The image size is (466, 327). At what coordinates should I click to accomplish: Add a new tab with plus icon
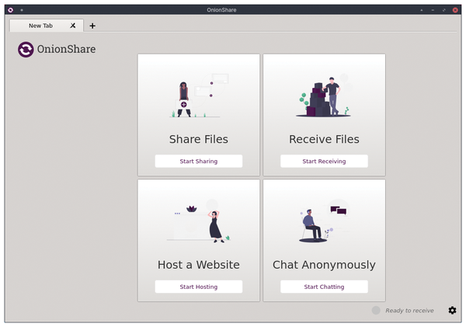[92, 26]
